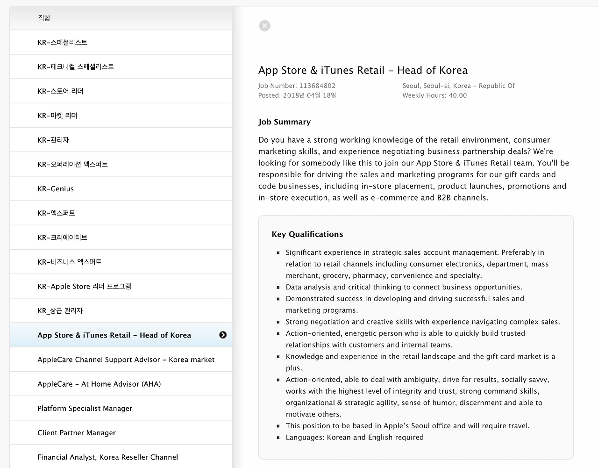Close the job detail panel

point(264,26)
